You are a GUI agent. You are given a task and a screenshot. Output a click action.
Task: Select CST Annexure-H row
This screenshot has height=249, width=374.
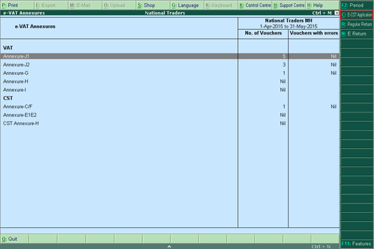pyautogui.click(x=169, y=123)
